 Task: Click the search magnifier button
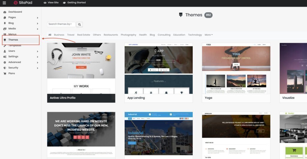(x=79, y=24)
